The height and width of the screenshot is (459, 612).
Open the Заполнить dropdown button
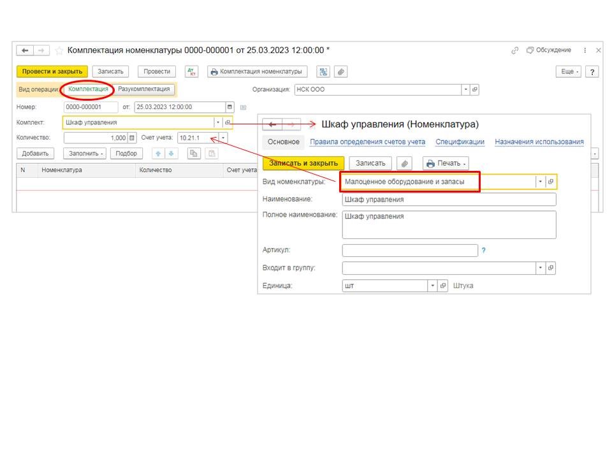[85, 154]
